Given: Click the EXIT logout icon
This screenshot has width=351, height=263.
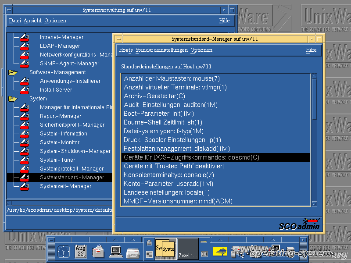Looking at the screenshot, I should 204,254.
